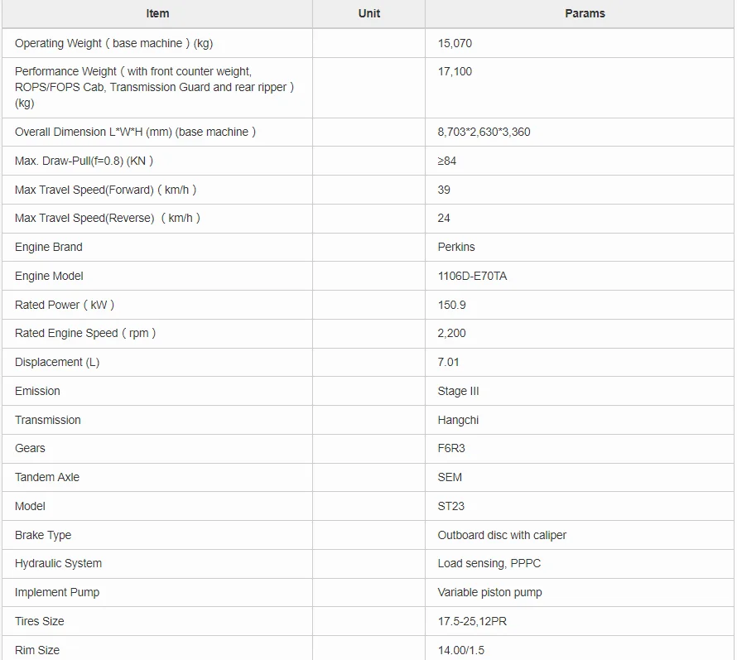Viewport: 737px width, 660px height.
Task: Click the 15,070 operating weight value
Action: (x=455, y=43)
